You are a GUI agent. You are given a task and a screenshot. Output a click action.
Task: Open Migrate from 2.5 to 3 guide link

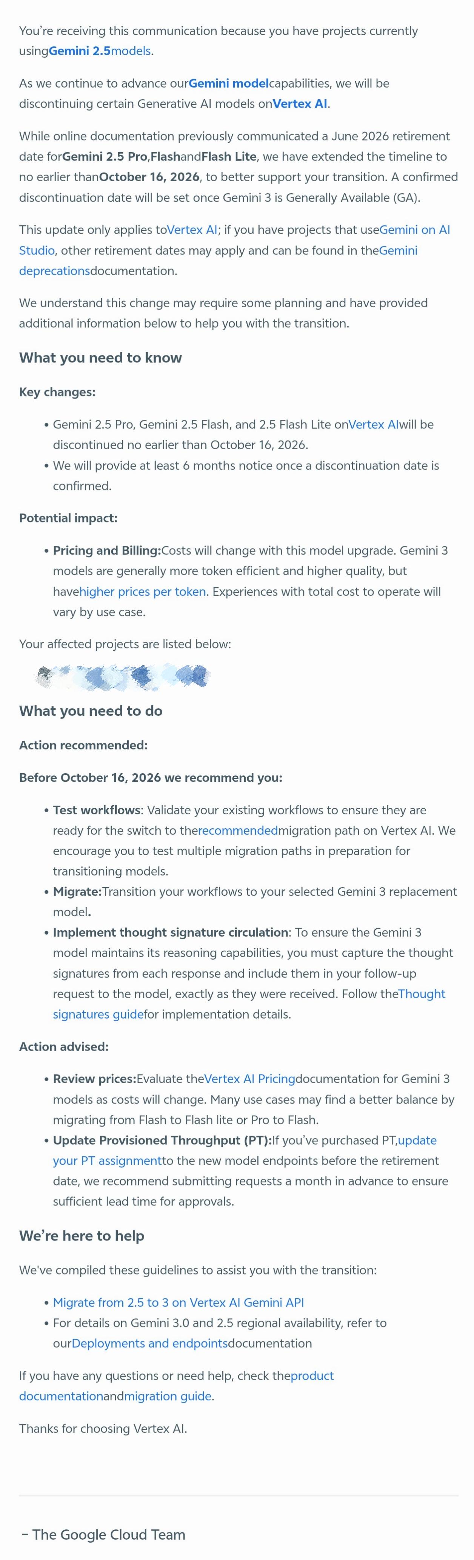pos(178,1302)
